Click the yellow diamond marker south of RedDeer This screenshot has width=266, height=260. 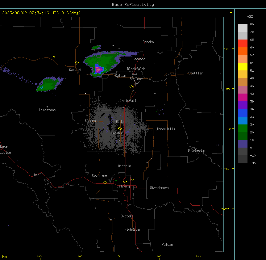point(131,87)
